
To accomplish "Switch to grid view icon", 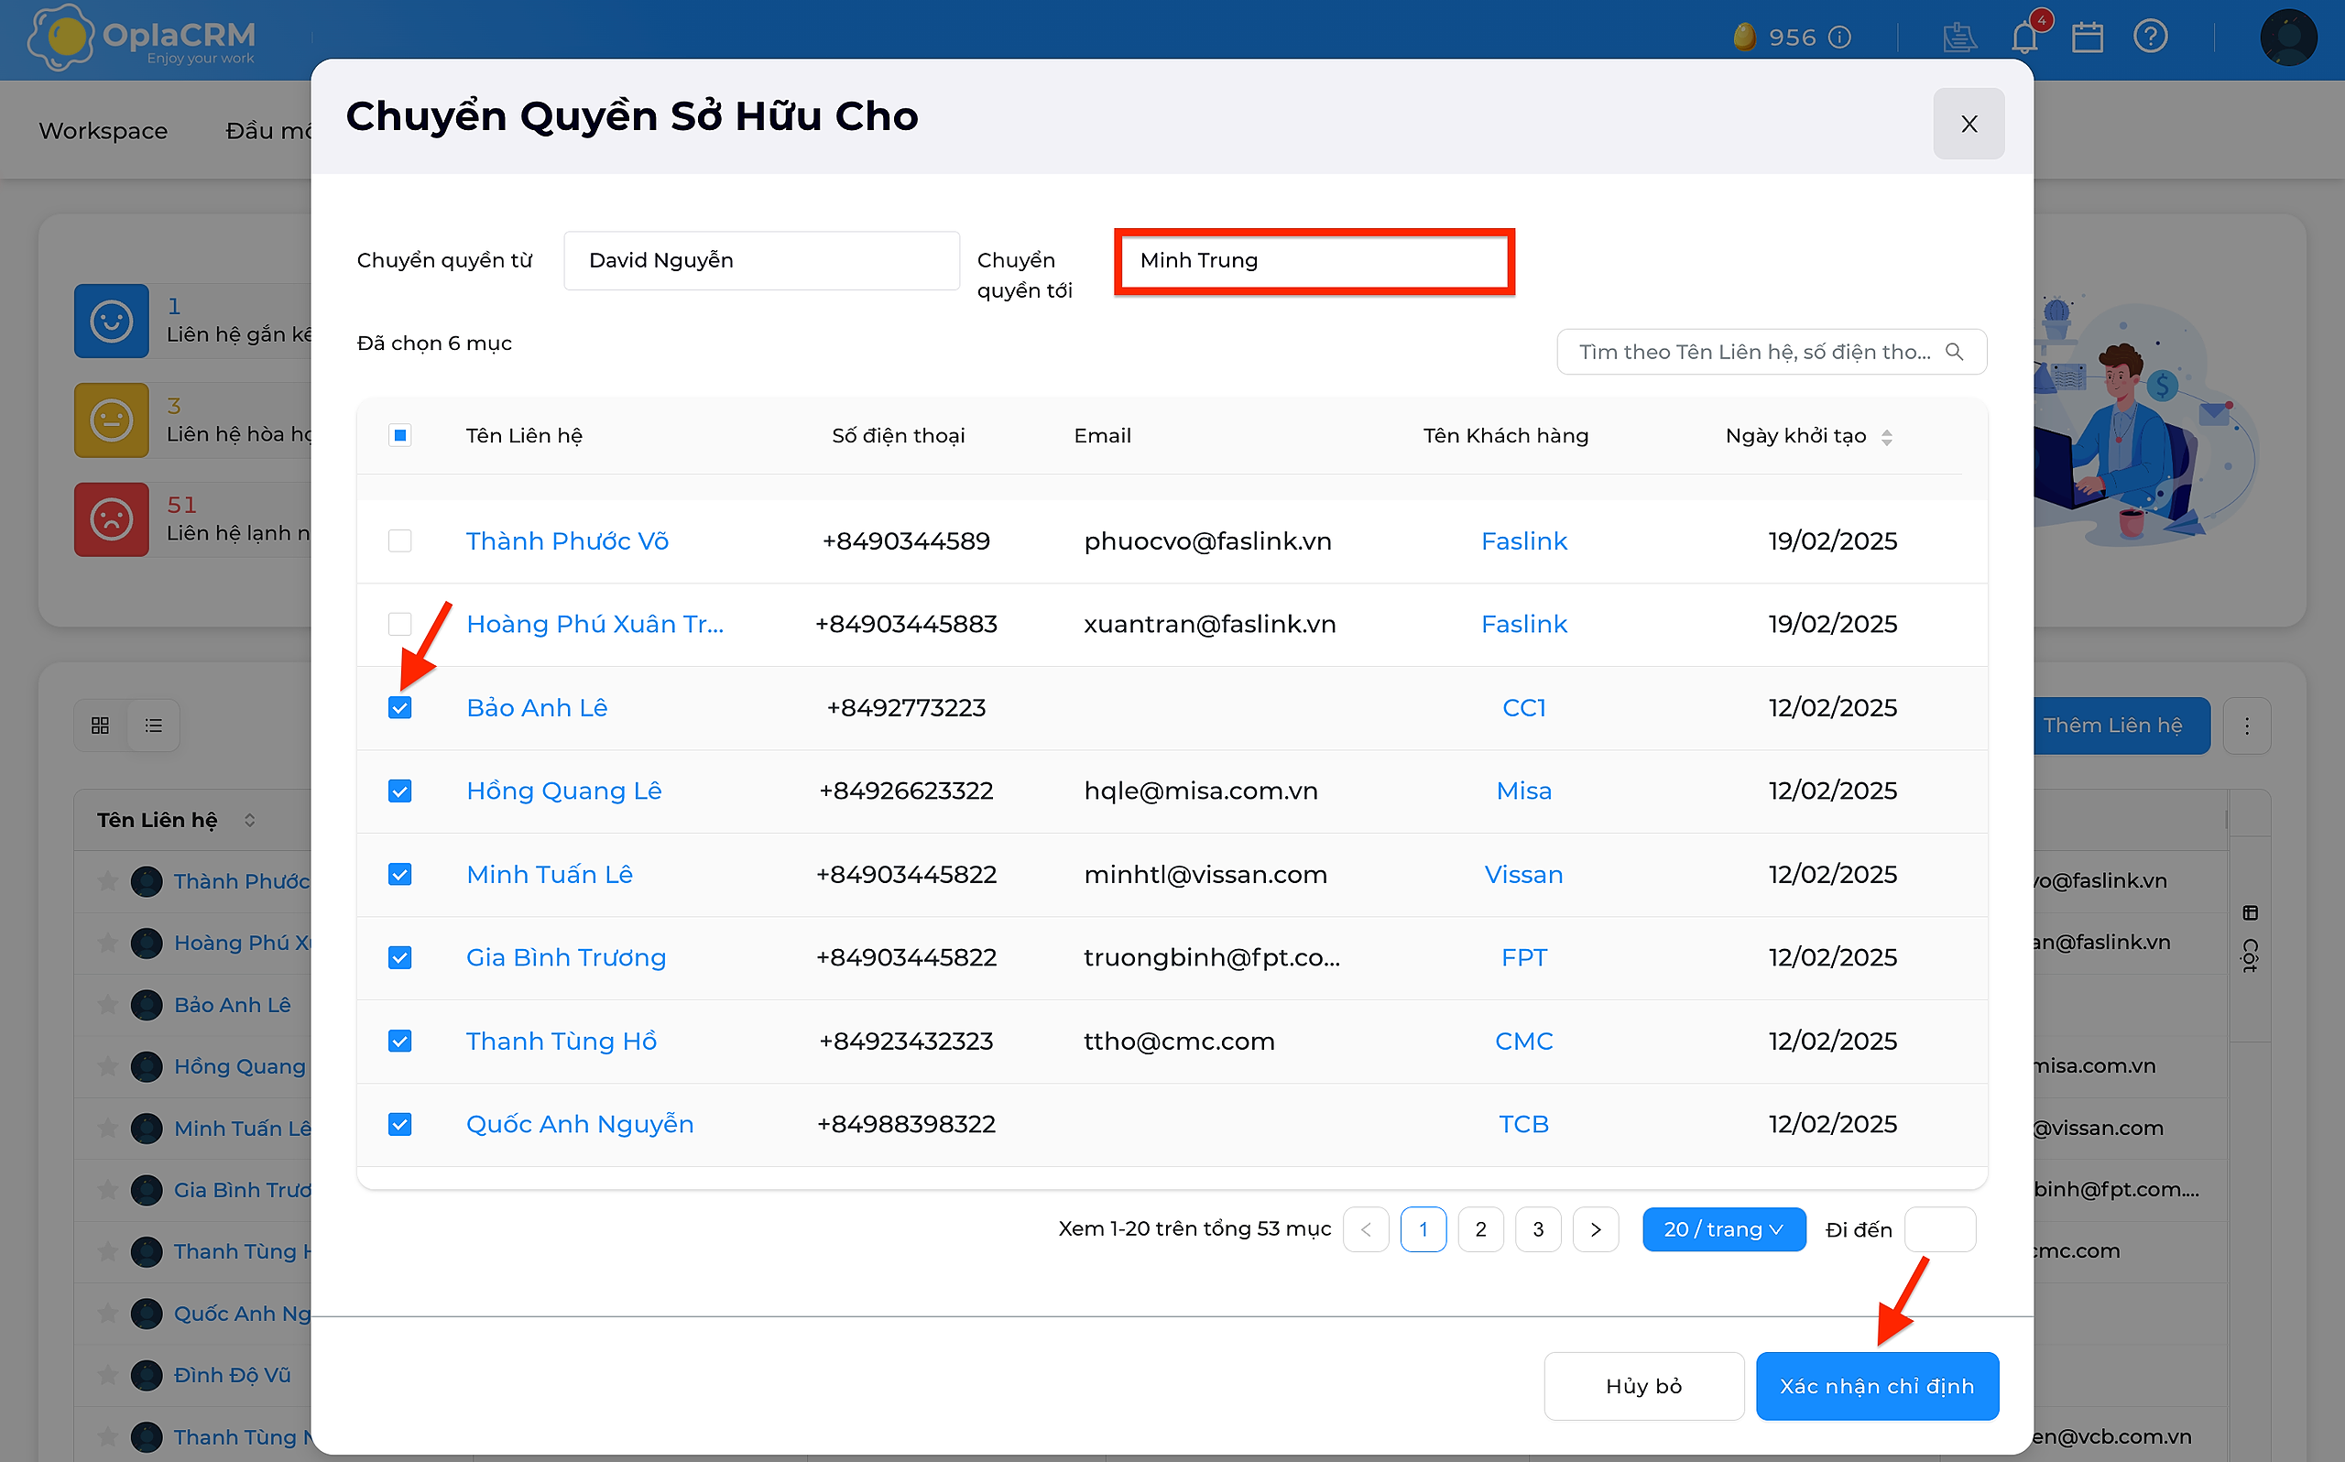I will pos(100,726).
